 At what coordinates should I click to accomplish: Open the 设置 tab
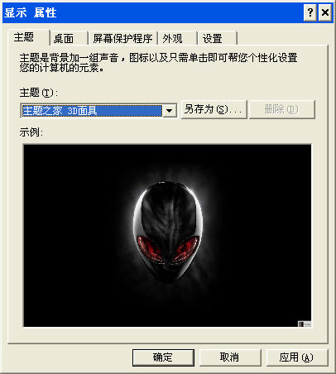213,39
